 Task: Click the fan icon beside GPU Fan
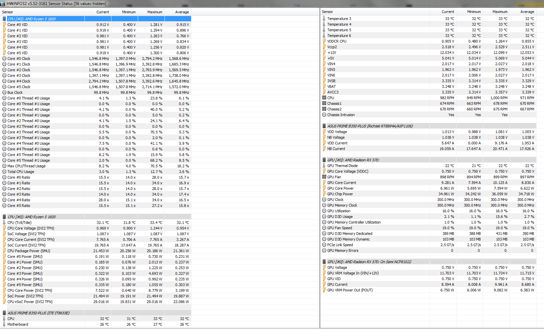[324, 177]
